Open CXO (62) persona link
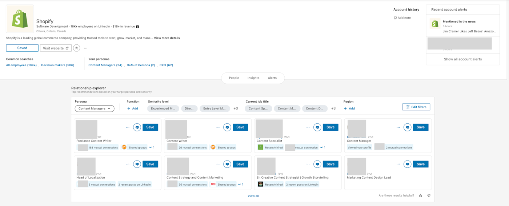Image resolution: width=509 pixels, height=206 pixels. coord(166,65)
